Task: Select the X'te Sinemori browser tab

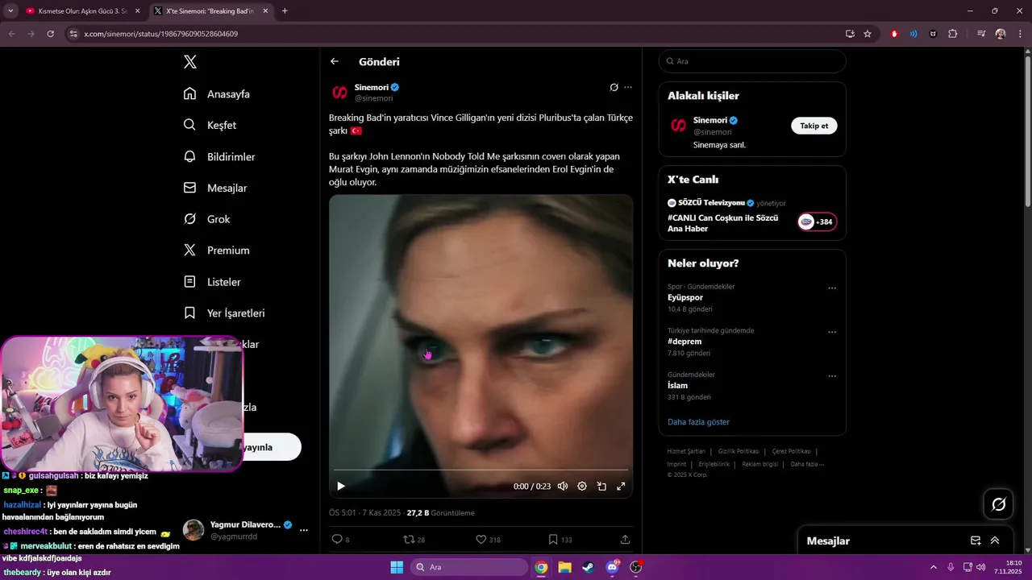Action: 210,11
